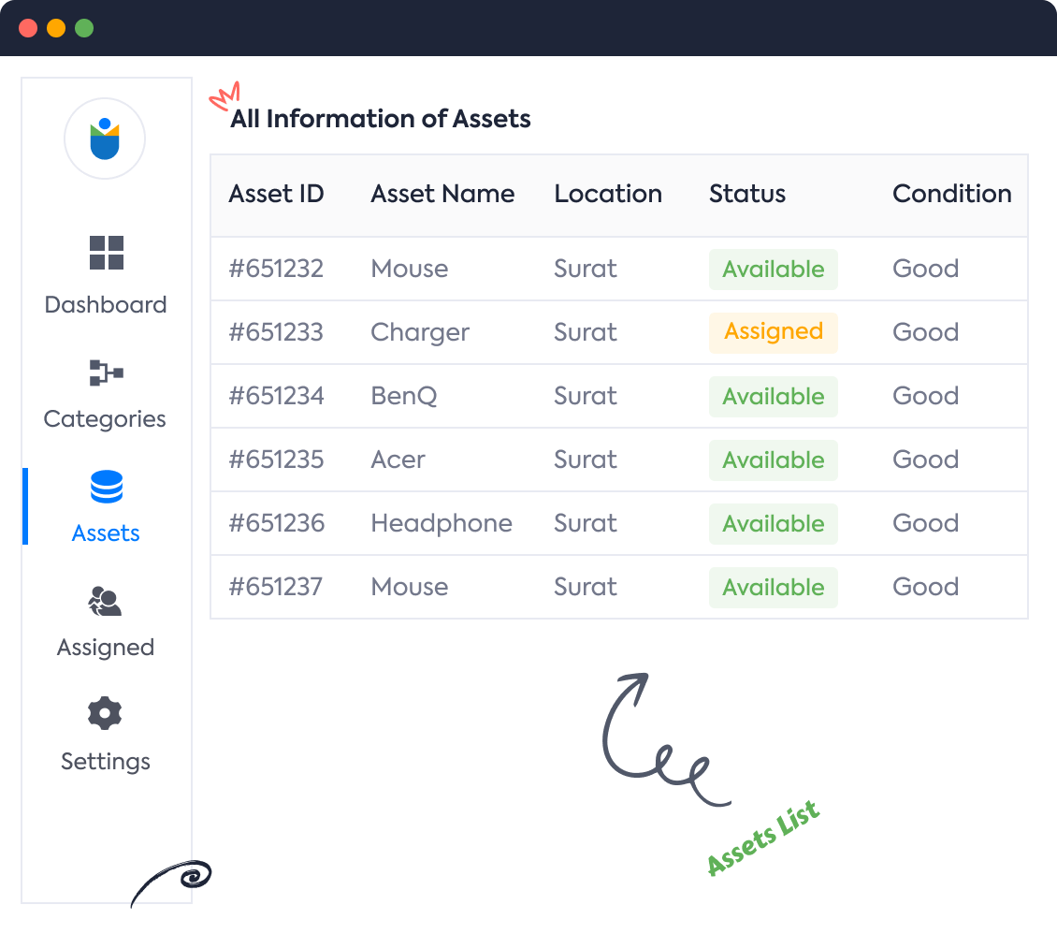Click the circular app logo at sidebar top
Screen dimensions: 1057x934
[x=105, y=138]
